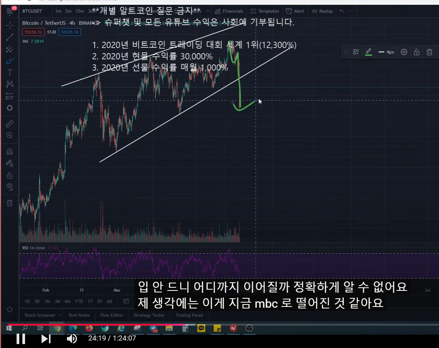Set date range to 5Y
This screenshot has width=439, height=348.
pos(100,301)
